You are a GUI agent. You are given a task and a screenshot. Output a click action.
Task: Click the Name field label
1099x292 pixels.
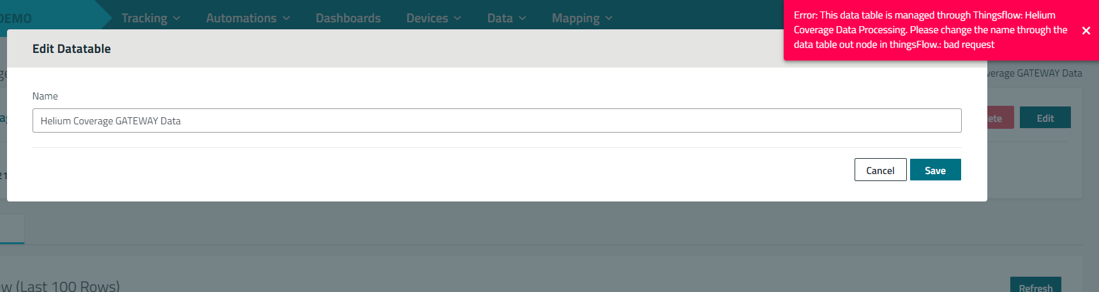[x=45, y=96]
